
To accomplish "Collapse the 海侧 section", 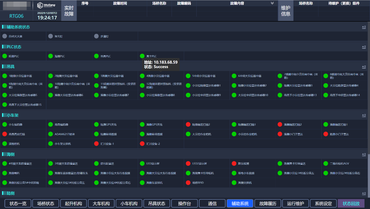I will click(x=364, y=154).
